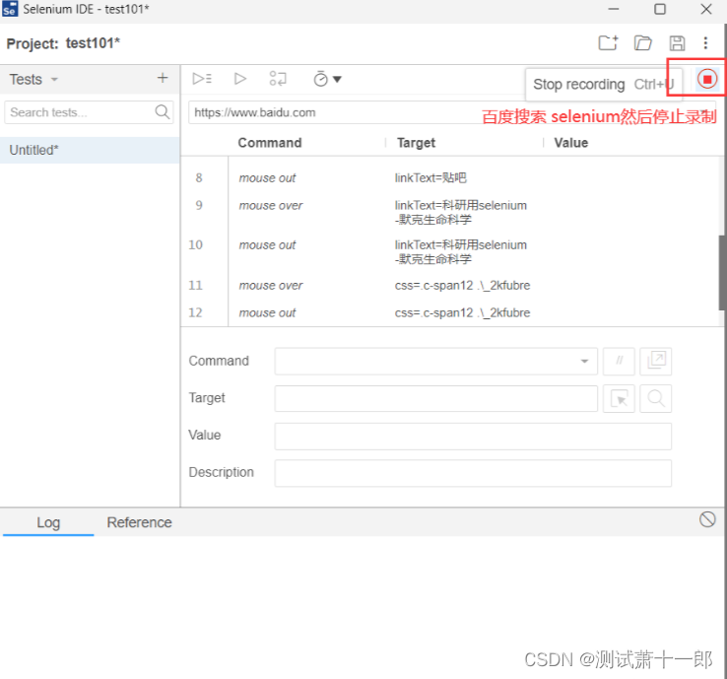Viewport: 727px width, 679px height.
Task: Open the test execution speed dropdown
Action: (x=327, y=79)
